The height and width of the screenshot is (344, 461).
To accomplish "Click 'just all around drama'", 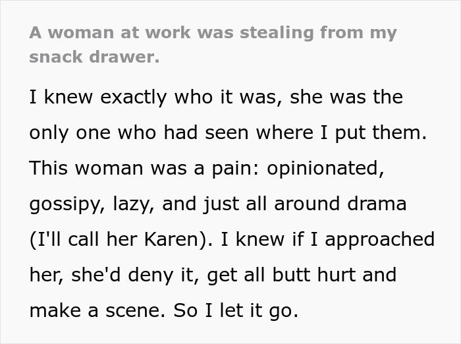I will pyautogui.click(x=302, y=204).
